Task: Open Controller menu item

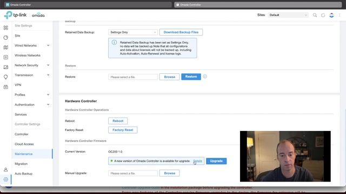Action: coord(22,134)
